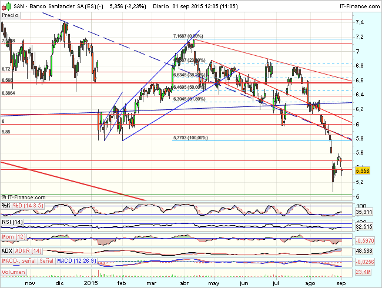Click the yellow 5,356 current price tag

click(363, 171)
